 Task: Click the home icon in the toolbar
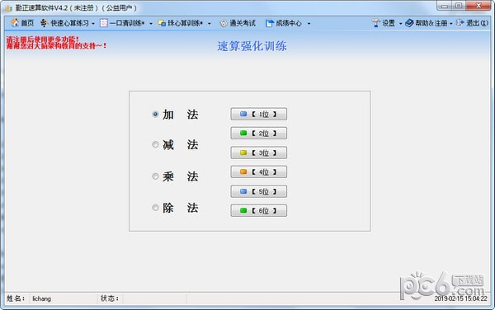click(15, 23)
